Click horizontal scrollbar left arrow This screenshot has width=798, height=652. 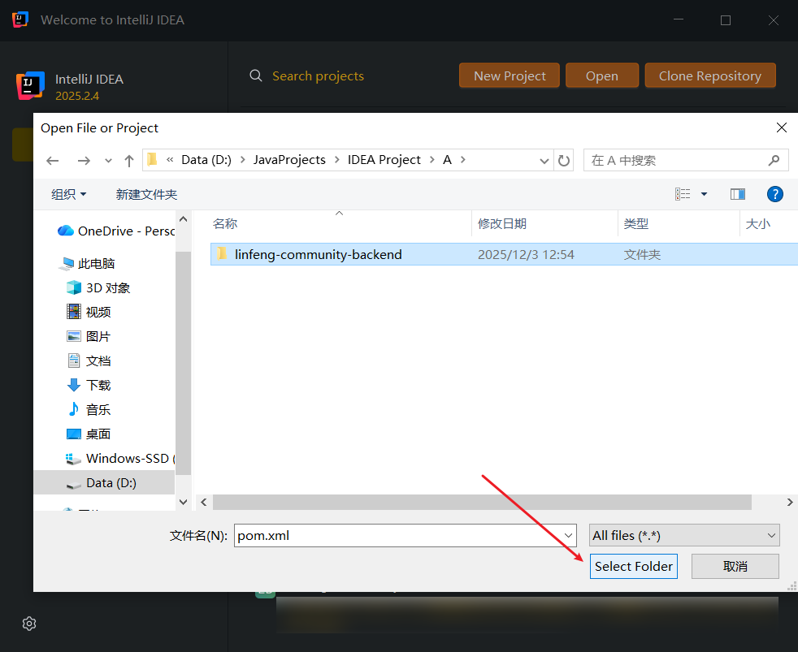click(204, 502)
